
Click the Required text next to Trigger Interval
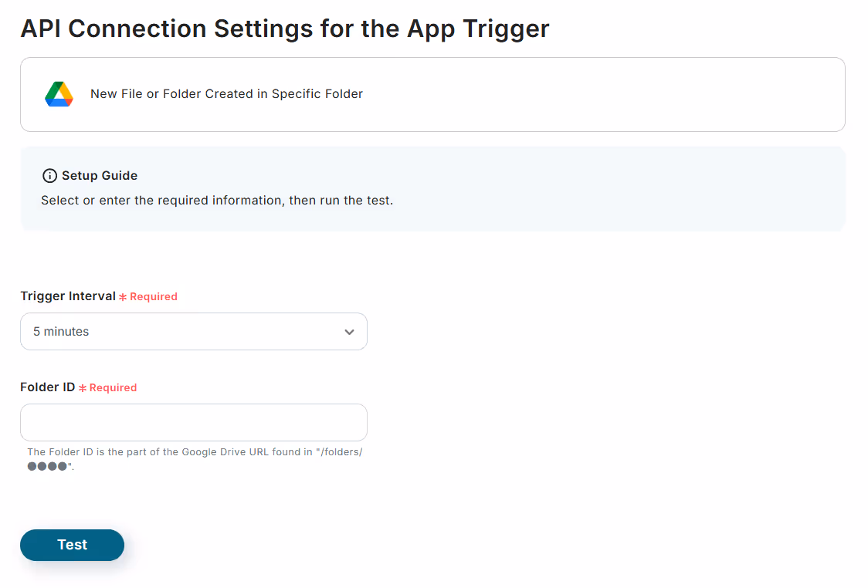(154, 296)
